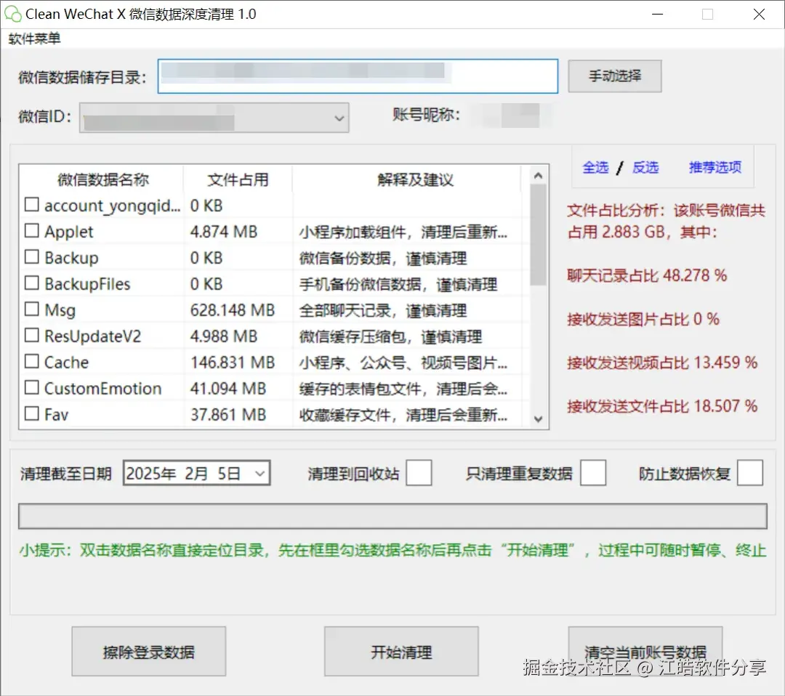Close the Clean WeChat X window
Image resolution: width=785 pixels, height=696 pixels.
(758, 14)
